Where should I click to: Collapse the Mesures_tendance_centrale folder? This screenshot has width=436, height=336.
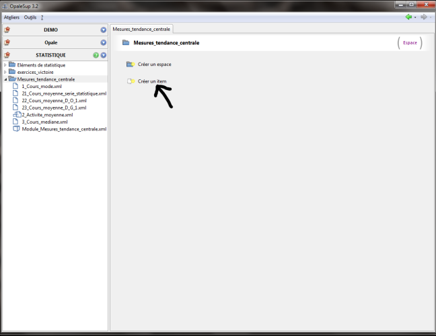pyautogui.click(x=5, y=79)
